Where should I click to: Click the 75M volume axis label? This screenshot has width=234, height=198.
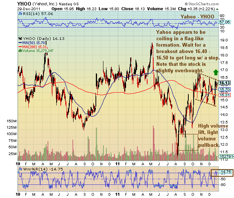click(x=12, y=141)
